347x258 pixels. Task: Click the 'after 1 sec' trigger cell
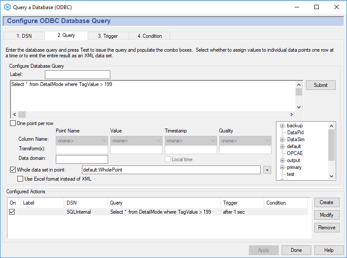pyautogui.click(x=234, y=212)
